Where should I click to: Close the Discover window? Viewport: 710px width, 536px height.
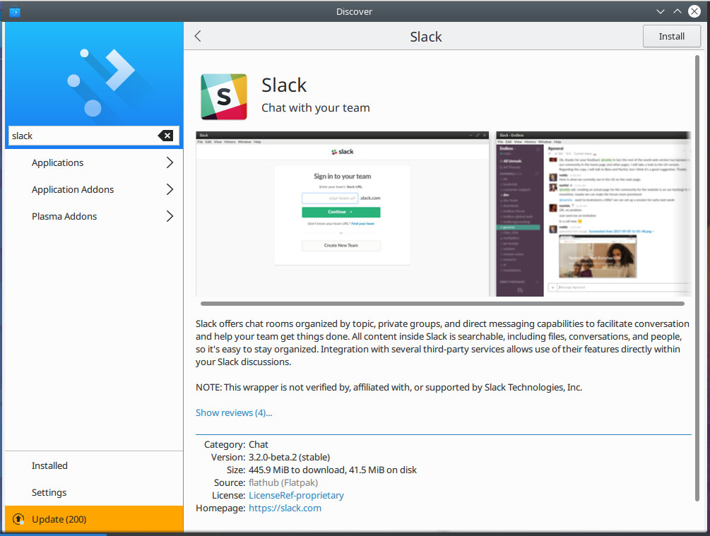[x=694, y=11]
